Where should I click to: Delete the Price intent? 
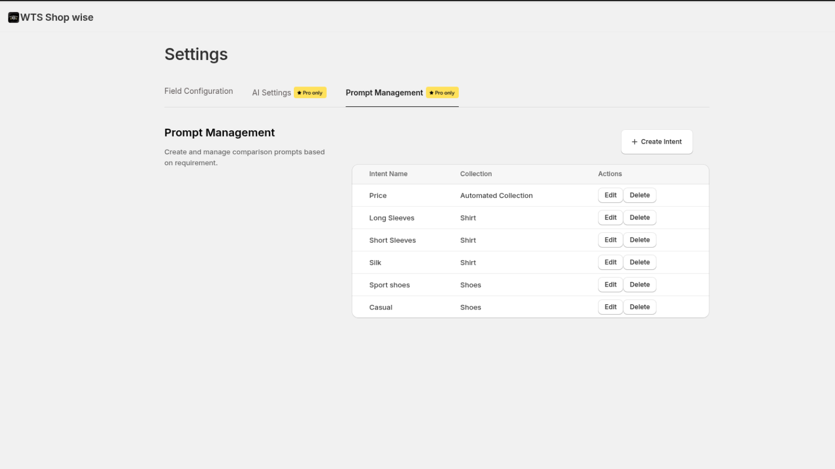(x=640, y=195)
